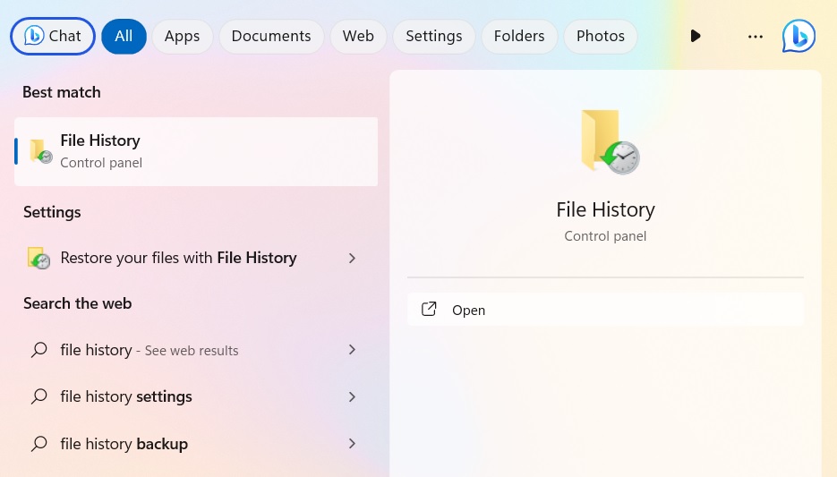This screenshot has height=477, width=837.
Task: Click Control panel label in preview pane
Action: coord(605,236)
